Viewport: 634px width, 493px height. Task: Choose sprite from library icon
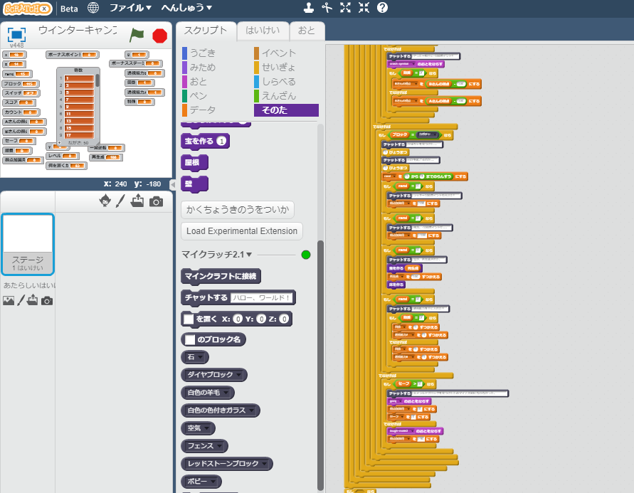[x=105, y=201]
